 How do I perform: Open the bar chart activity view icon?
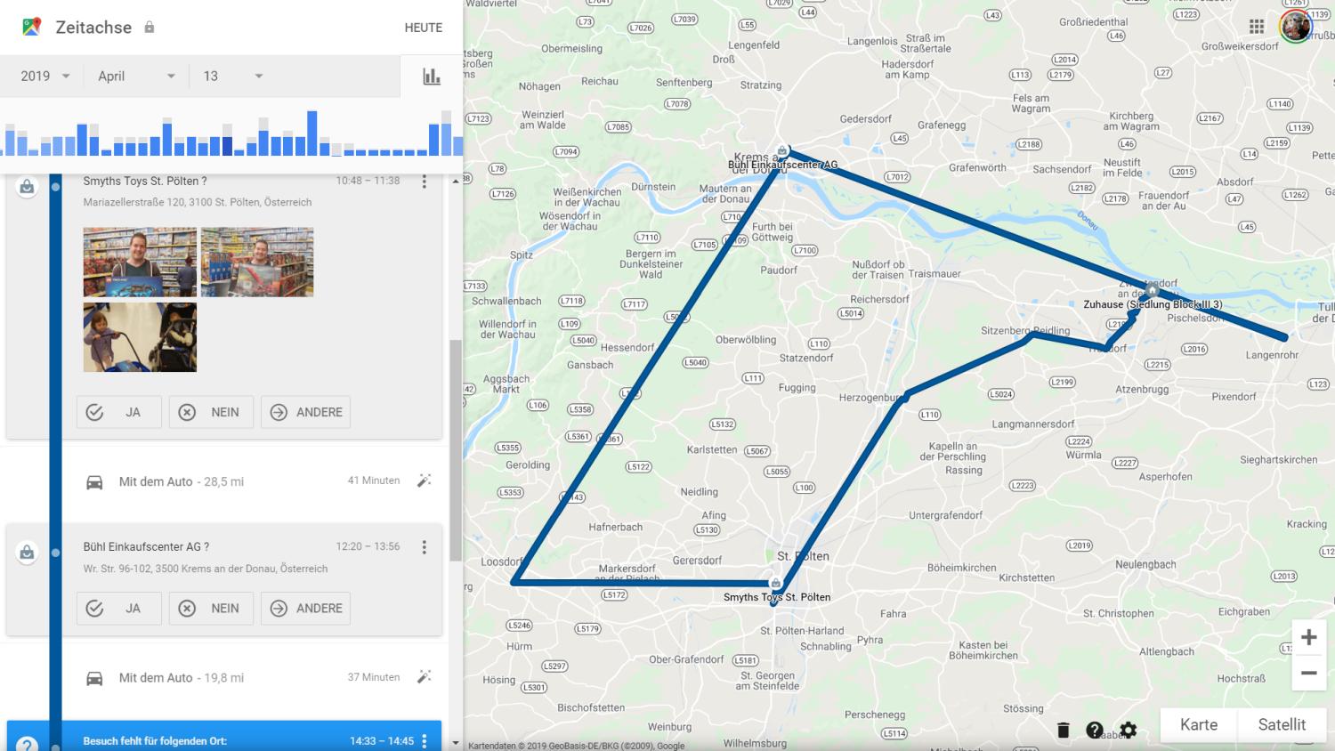pyautogui.click(x=432, y=77)
